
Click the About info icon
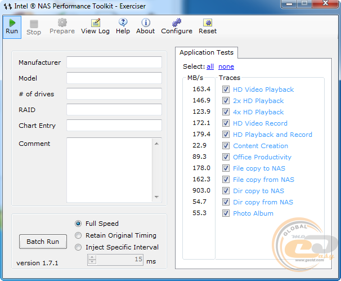pyautogui.click(x=145, y=23)
